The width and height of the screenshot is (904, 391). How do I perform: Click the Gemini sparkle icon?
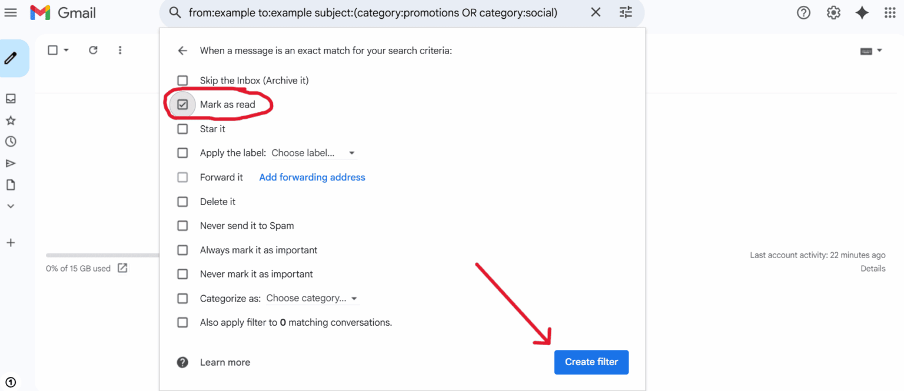(862, 12)
